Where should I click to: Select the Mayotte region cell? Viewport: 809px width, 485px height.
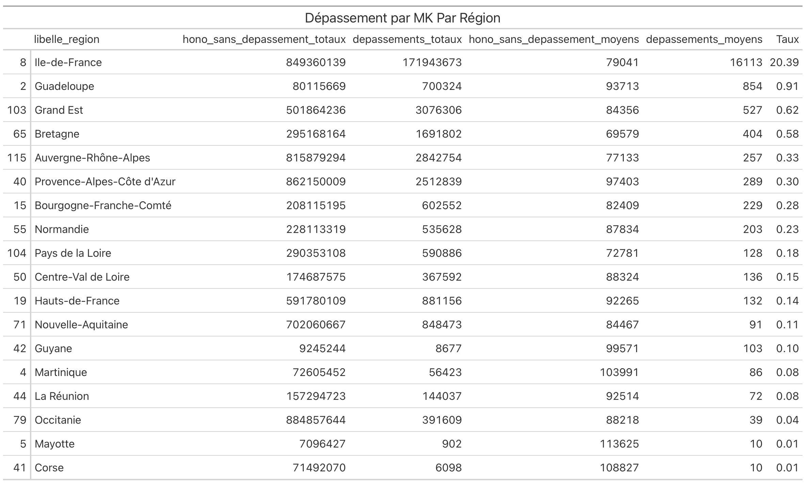54,444
